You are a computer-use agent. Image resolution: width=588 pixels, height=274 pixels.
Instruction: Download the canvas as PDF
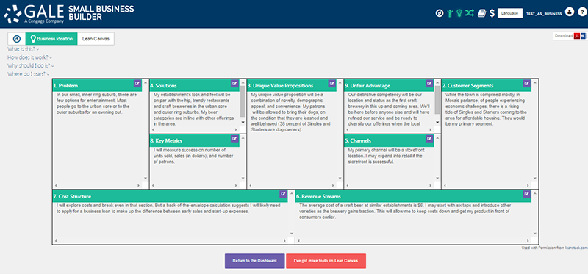[x=577, y=36]
